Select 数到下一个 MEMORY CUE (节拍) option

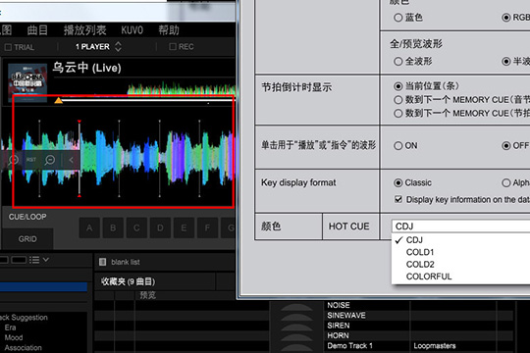pos(398,113)
